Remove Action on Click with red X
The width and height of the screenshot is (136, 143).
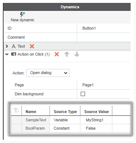coord(57,54)
